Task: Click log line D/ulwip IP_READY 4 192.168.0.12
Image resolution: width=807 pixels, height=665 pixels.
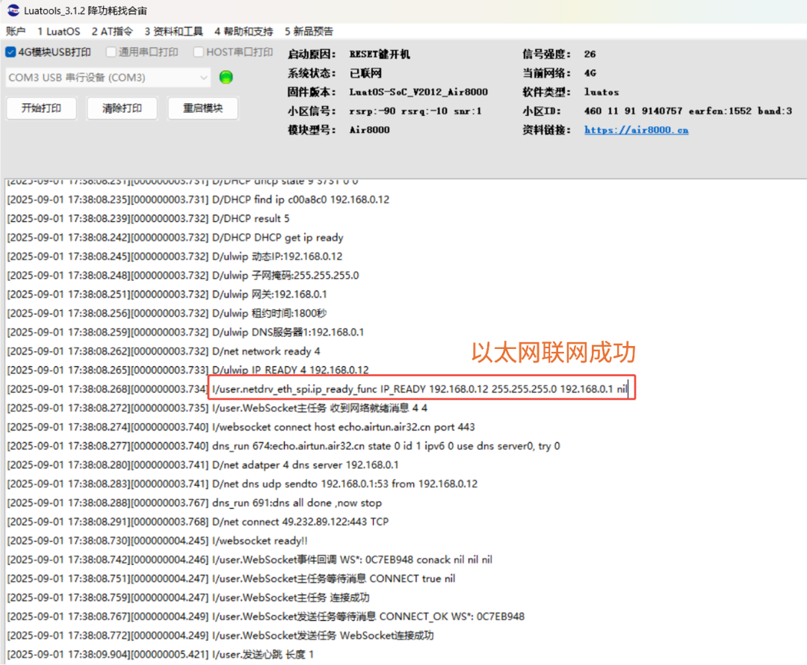Action: pos(188,370)
